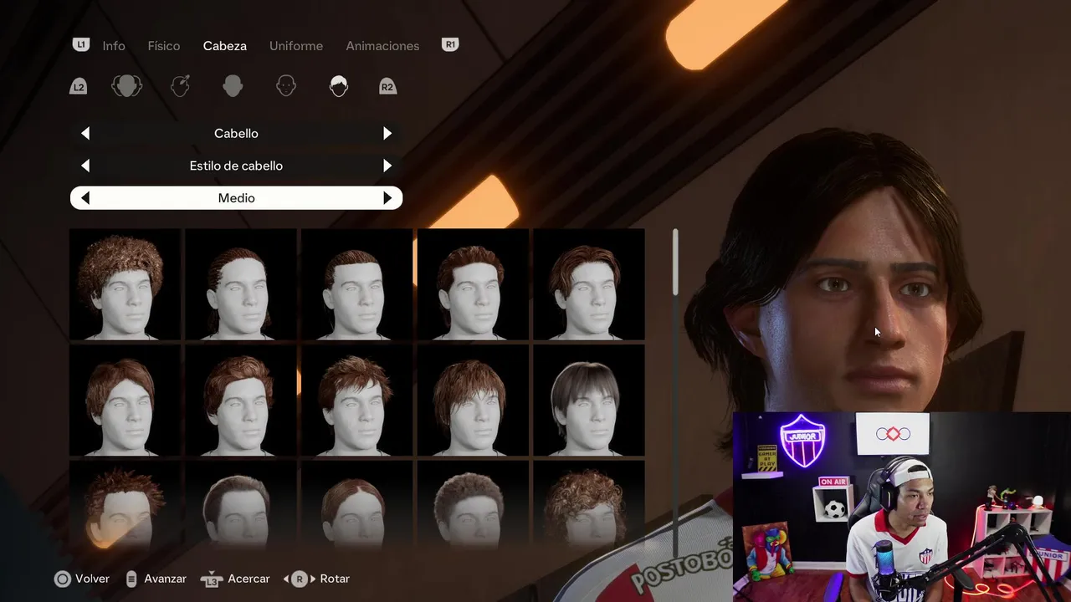1071x602 pixels.
Task: Click the Avanzar button label
Action: [x=165, y=579]
